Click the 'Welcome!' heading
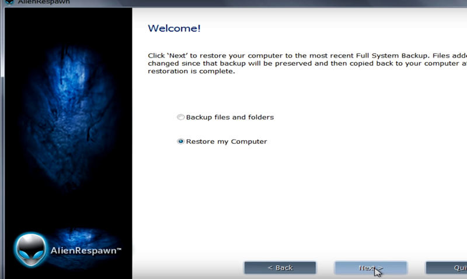 (x=174, y=29)
